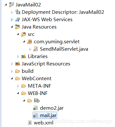Expand the build folder node
Viewport: 115px width, 127px height.
coord(12,71)
